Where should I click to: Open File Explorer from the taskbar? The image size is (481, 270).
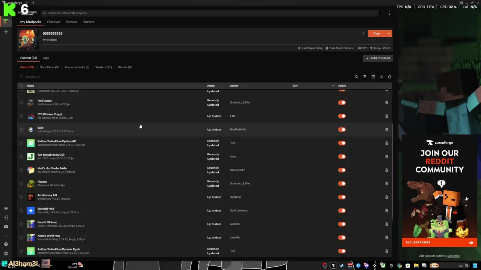click(x=416, y=265)
